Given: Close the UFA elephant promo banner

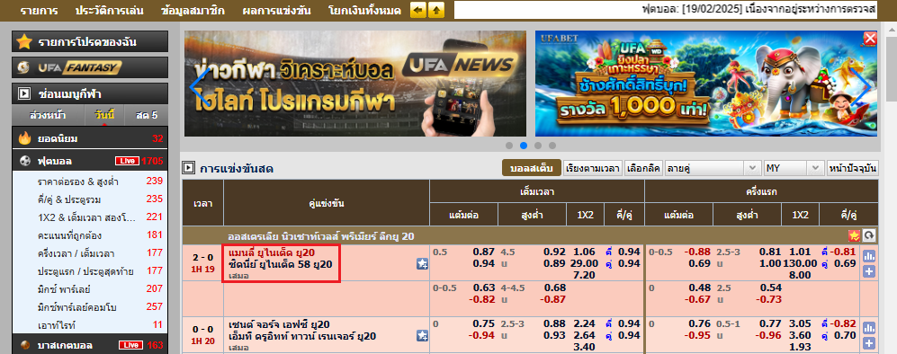Looking at the screenshot, I should [x=869, y=39].
